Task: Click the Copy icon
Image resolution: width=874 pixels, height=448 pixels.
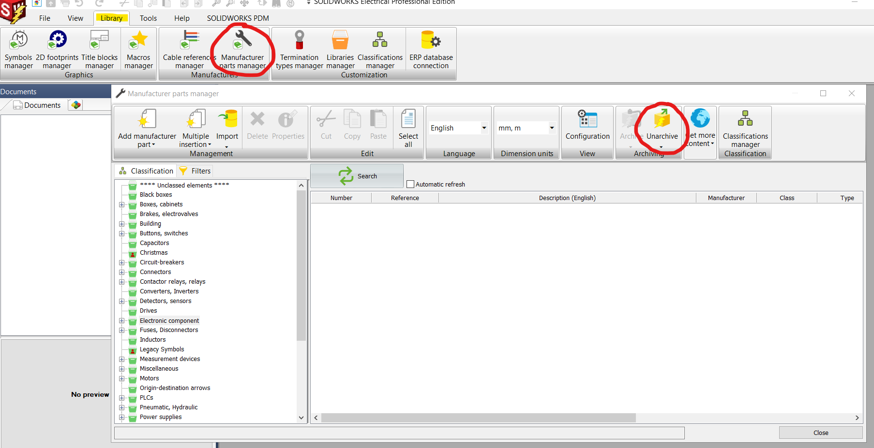Action: tap(352, 126)
